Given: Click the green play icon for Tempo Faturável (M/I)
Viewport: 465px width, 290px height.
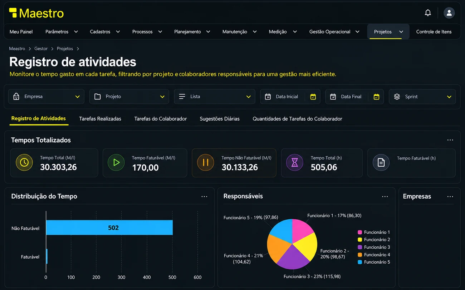Looking at the screenshot, I should click(116, 163).
